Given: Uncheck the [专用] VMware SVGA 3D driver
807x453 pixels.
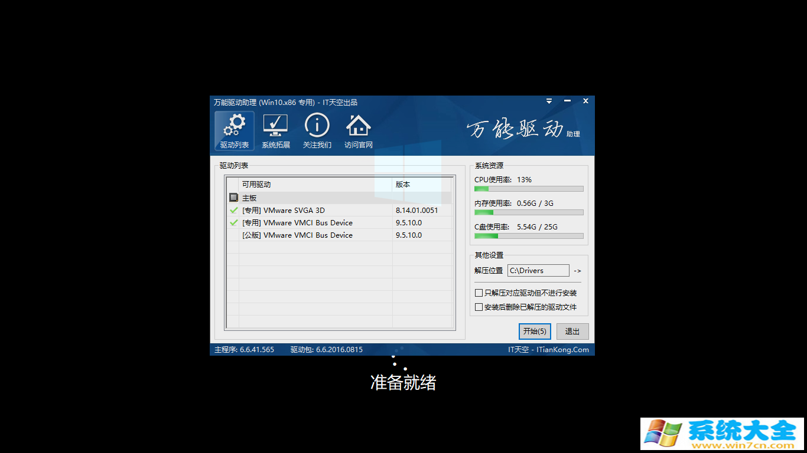Looking at the screenshot, I should (x=234, y=211).
